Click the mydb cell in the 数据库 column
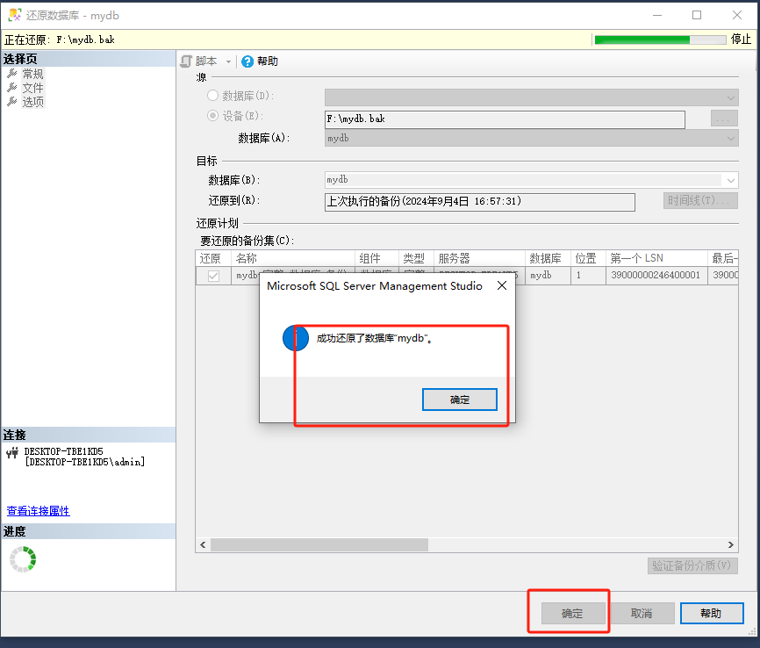The image size is (760, 648). coord(548,276)
